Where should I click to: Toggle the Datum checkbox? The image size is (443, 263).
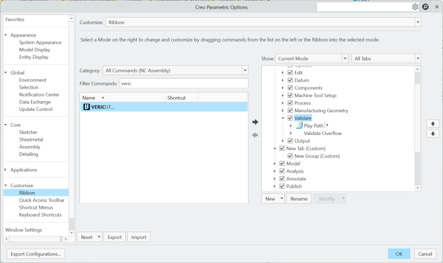tap(290, 80)
